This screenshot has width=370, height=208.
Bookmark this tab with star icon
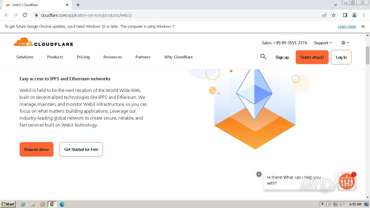tap(334, 15)
